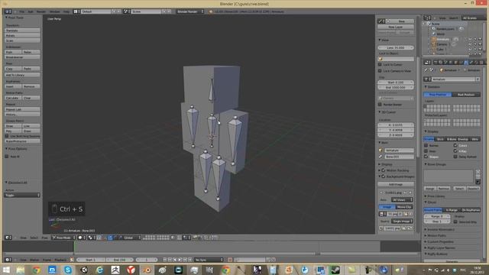489x275 pixels.
Task: Click the Rotate button in Pose Tools
Action: [x=22, y=36]
